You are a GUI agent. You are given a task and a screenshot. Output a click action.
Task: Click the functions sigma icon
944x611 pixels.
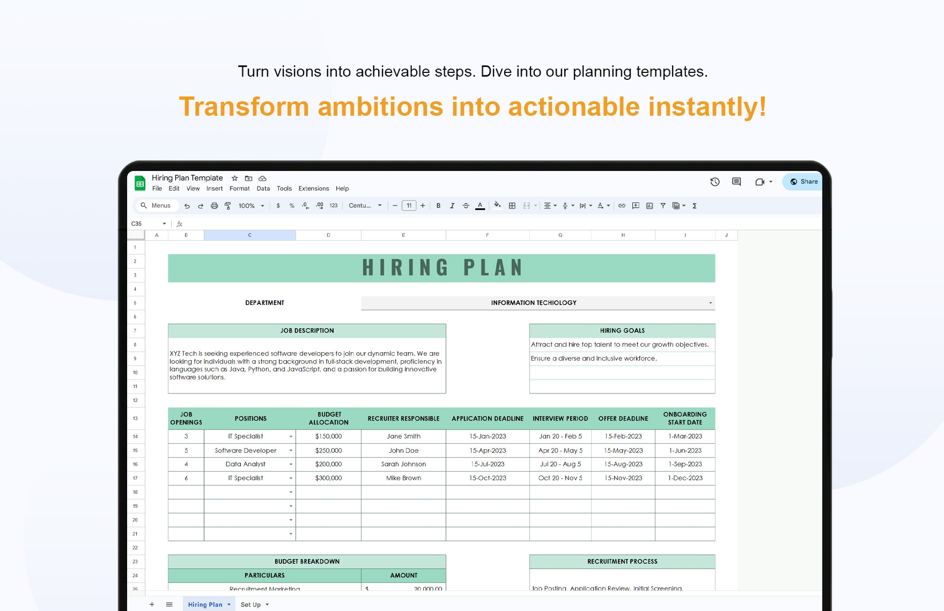695,206
